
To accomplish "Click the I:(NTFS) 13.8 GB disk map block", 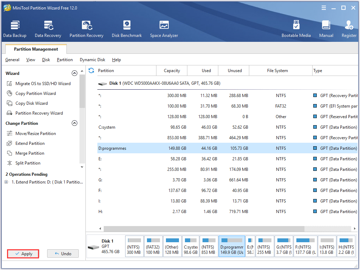I will (x=327, y=246).
